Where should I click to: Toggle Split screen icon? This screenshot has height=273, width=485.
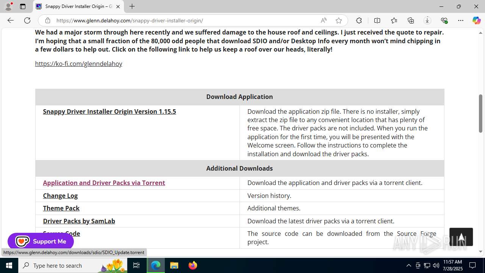tap(377, 20)
